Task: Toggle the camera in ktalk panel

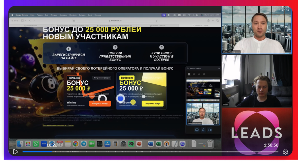Action: (x=210, y=130)
